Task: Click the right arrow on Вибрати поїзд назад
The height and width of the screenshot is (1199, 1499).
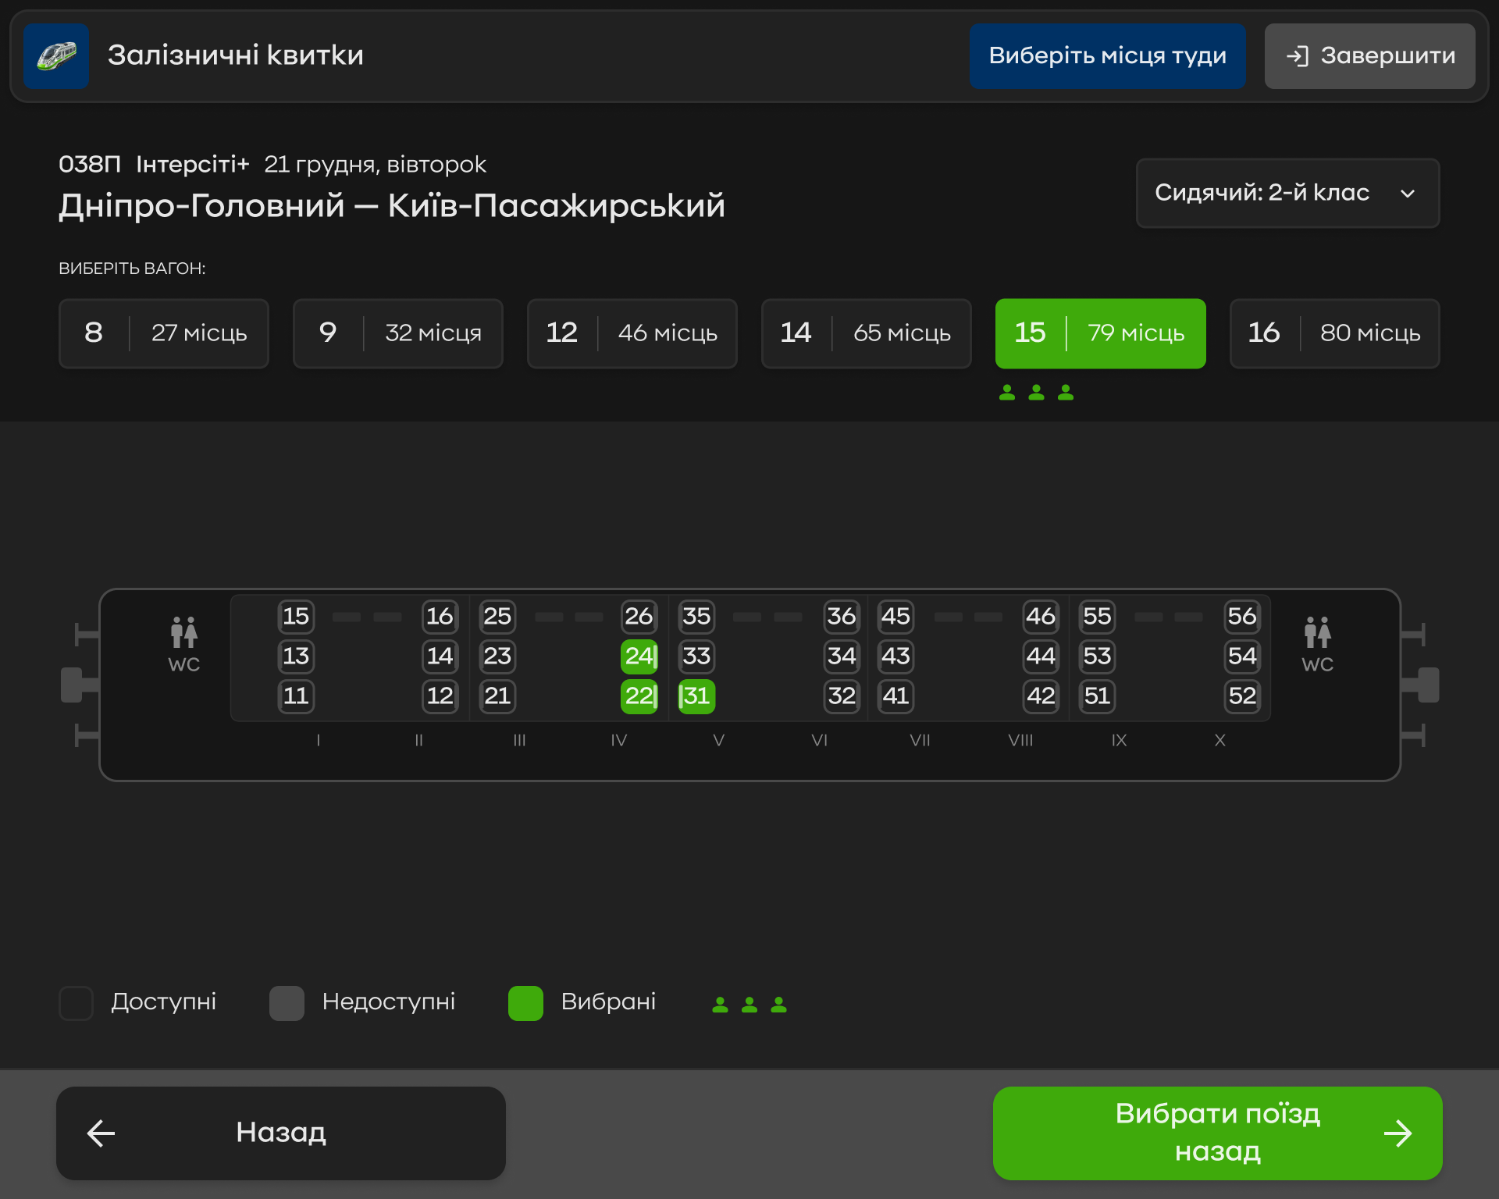Action: 1398,1133
